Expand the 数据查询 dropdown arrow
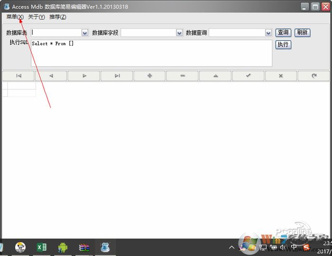Image resolution: width=332 pixels, height=256 pixels. (268, 33)
